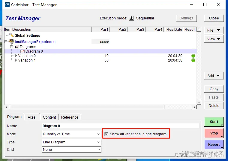This screenshot has width=228, height=161.
Task: Click the green result indicator for Variation 1
Action: 193,60
